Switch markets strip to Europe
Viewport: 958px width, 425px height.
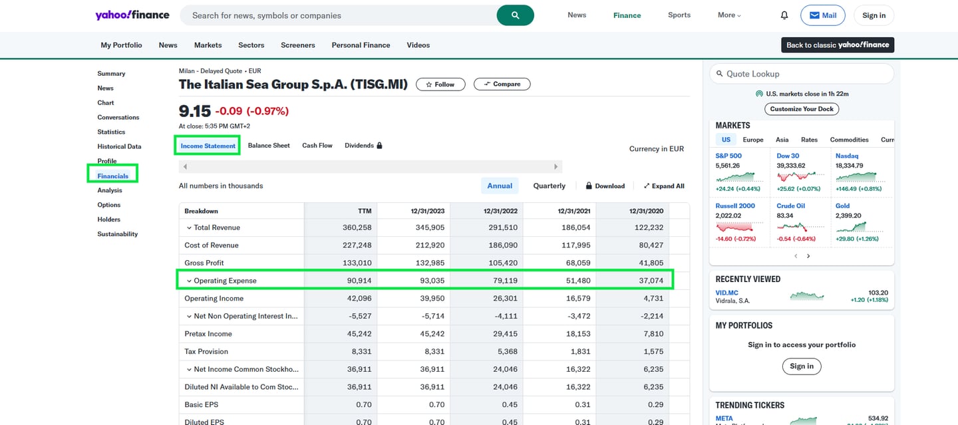click(x=752, y=140)
